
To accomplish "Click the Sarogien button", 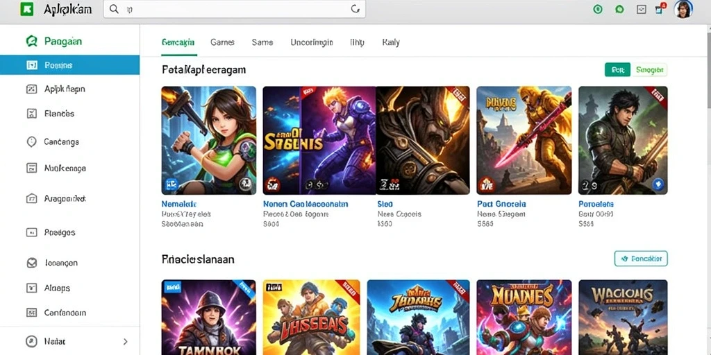I will click(x=650, y=70).
